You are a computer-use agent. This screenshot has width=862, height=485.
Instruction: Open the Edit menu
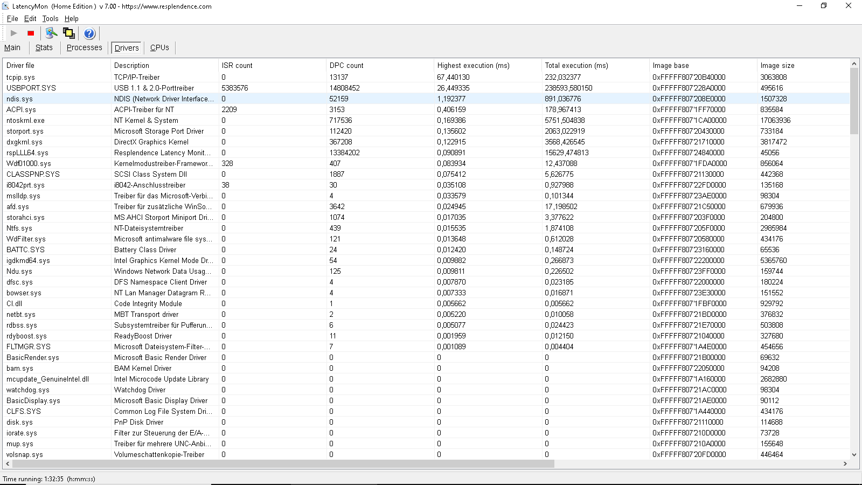(x=30, y=18)
